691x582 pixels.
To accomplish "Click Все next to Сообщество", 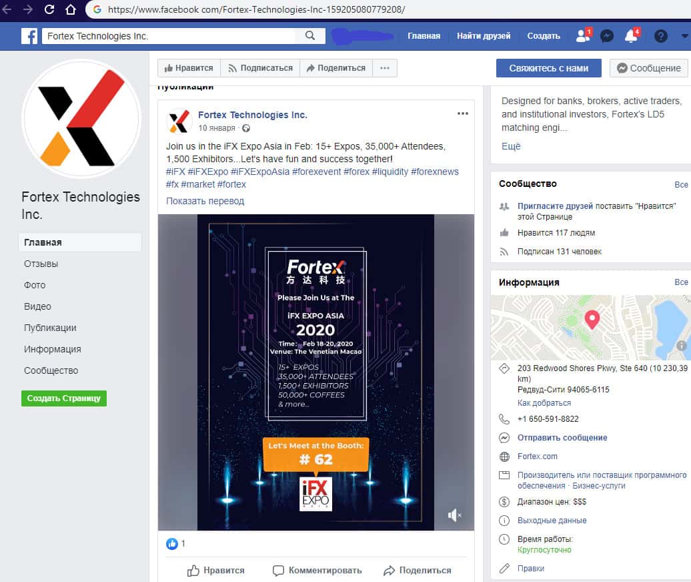I will click(681, 185).
